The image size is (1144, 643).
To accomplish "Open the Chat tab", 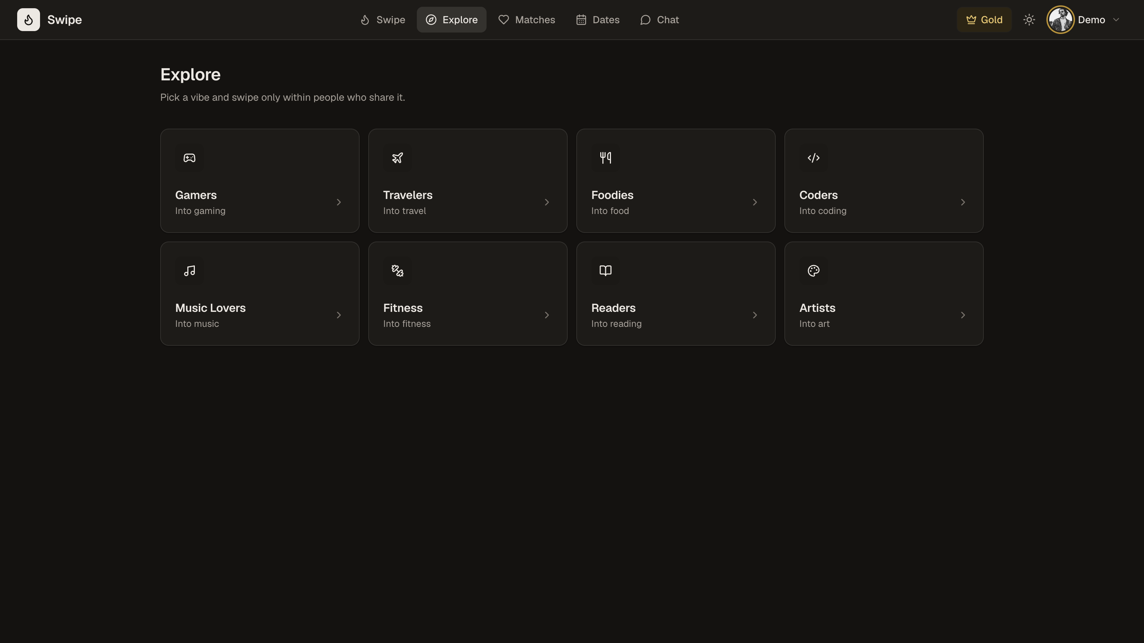I will click(x=660, y=20).
